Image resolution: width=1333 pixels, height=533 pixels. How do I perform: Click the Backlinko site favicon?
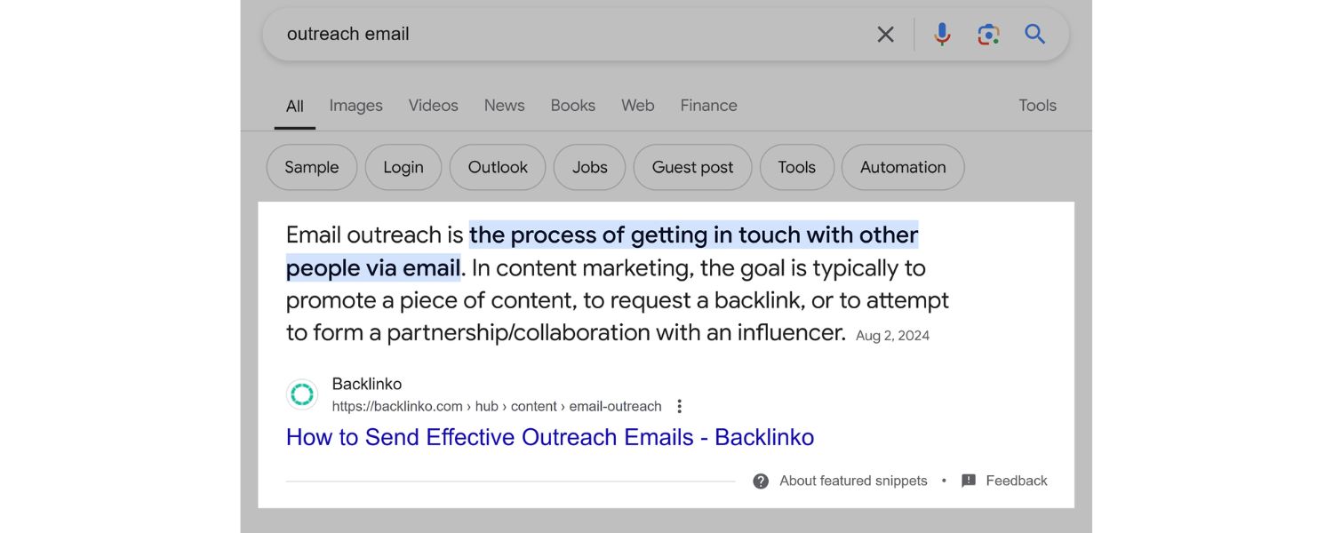point(302,394)
